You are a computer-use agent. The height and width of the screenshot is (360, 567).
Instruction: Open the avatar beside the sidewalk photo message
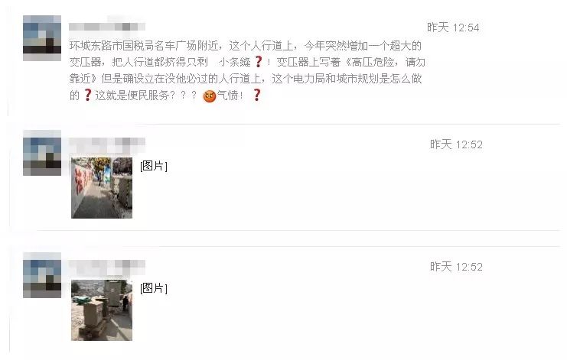pos(42,153)
